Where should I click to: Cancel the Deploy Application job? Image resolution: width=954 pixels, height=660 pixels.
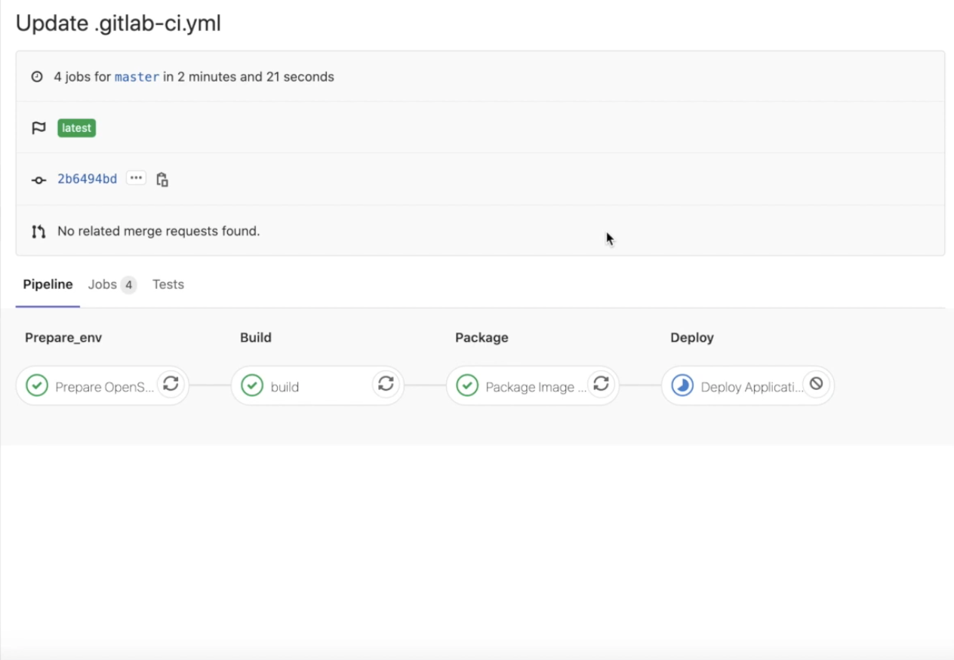pyautogui.click(x=816, y=384)
